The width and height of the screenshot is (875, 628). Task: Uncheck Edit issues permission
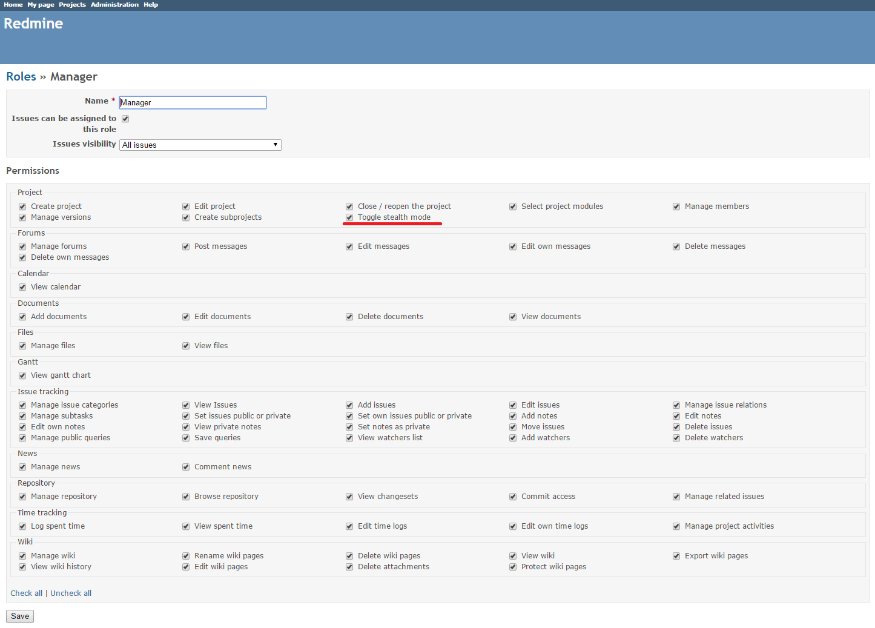513,405
